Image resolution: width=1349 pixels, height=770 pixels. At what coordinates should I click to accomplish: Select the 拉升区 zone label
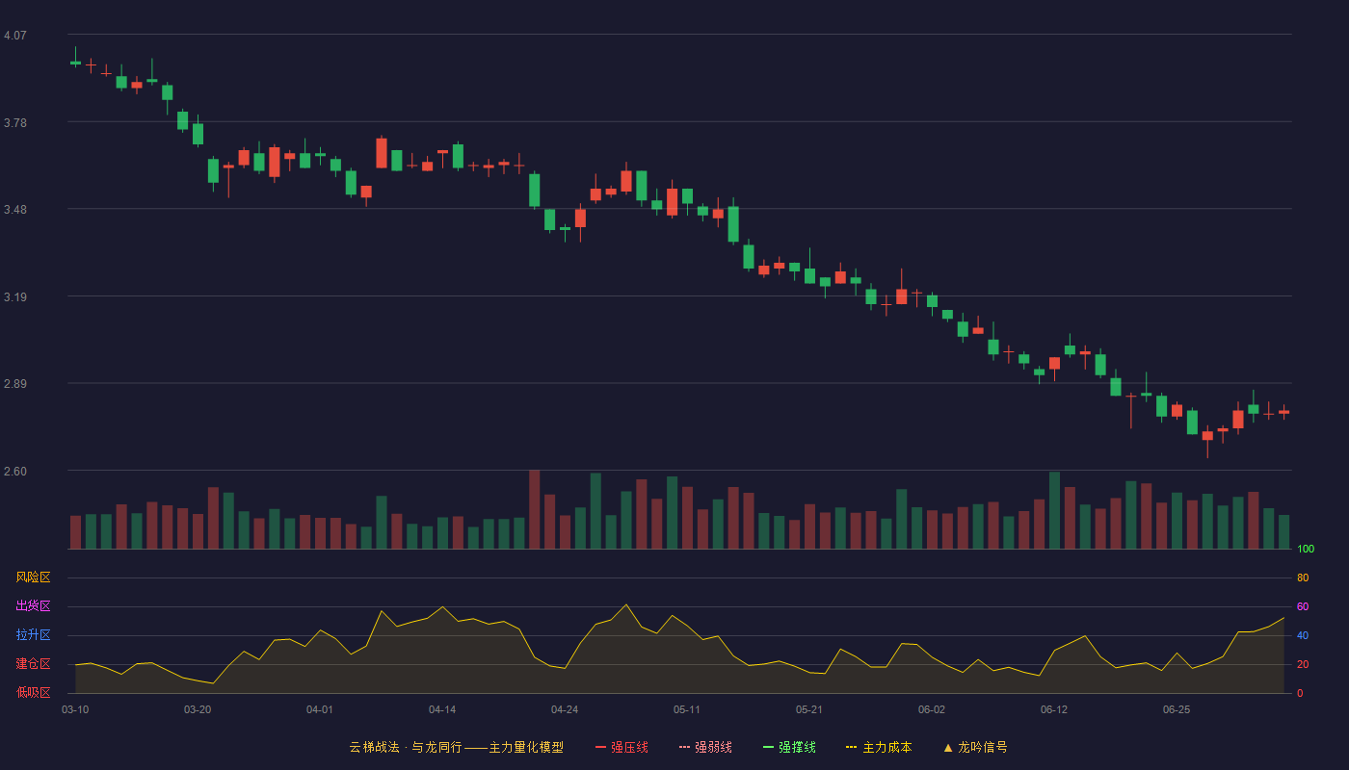(33, 635)
